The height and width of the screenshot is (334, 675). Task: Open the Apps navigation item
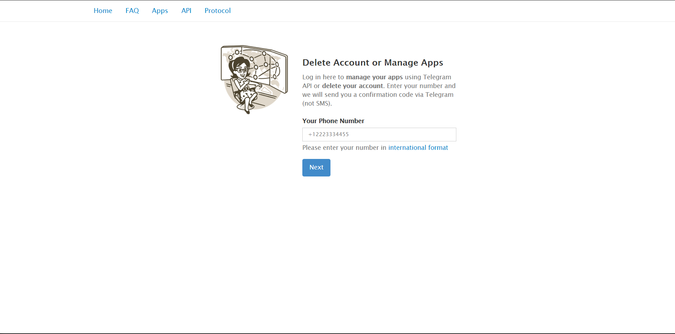(160, 11)
